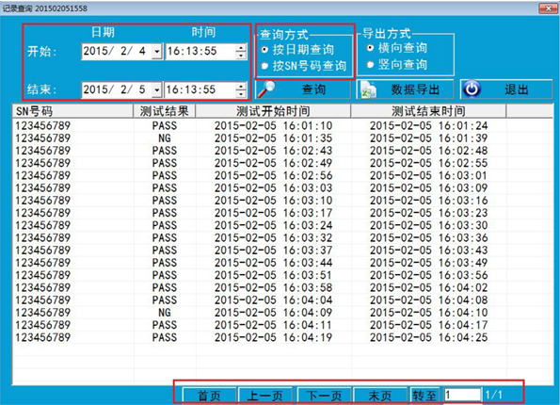Click end time 2015-02-05 16:02:55
The image size is (560, 405).
coord(428,163)
